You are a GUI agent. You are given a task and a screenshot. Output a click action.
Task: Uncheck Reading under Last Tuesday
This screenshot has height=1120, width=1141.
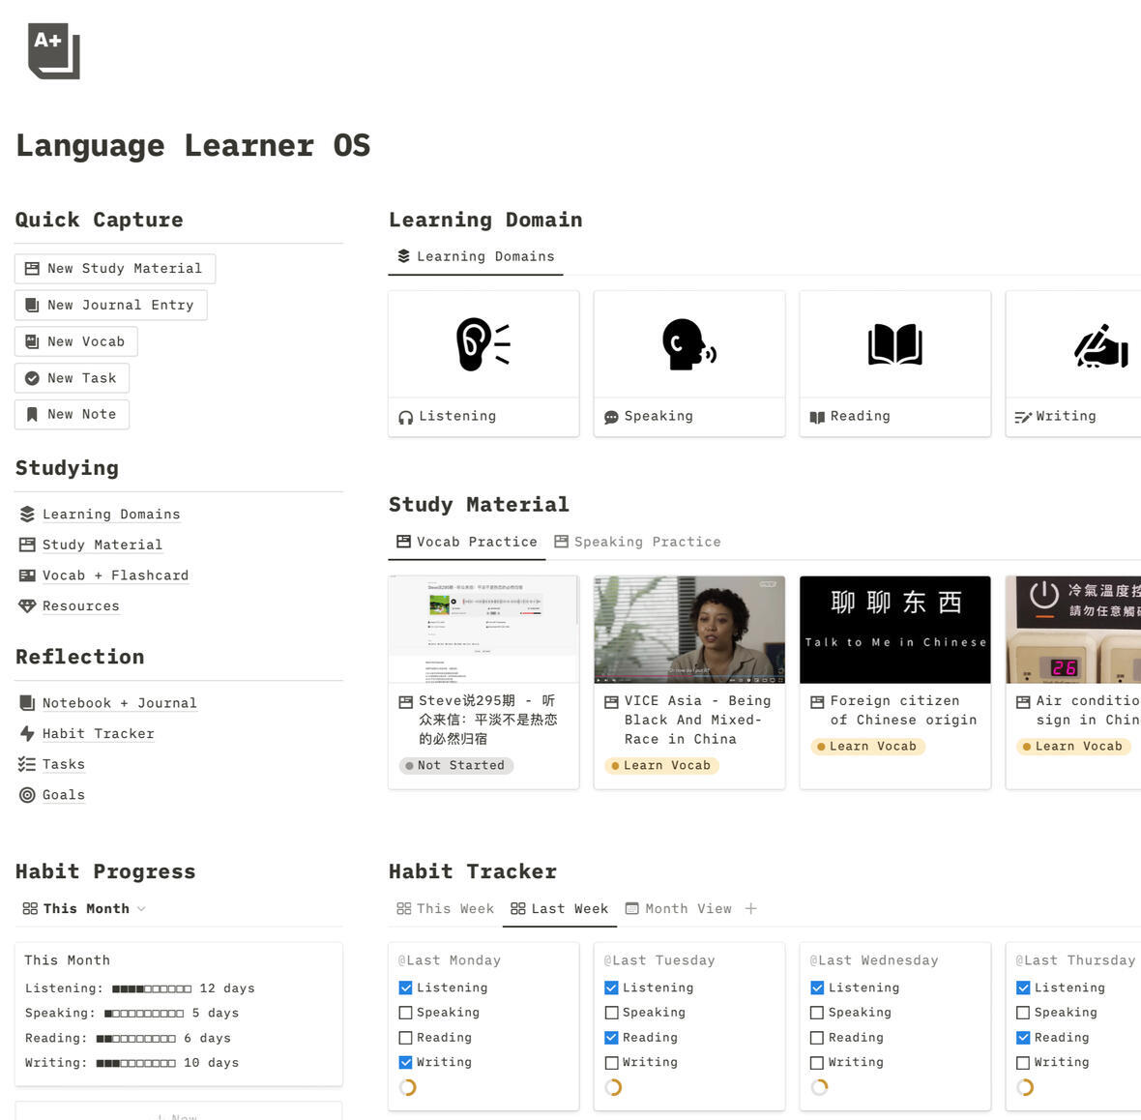point(611,1038)
